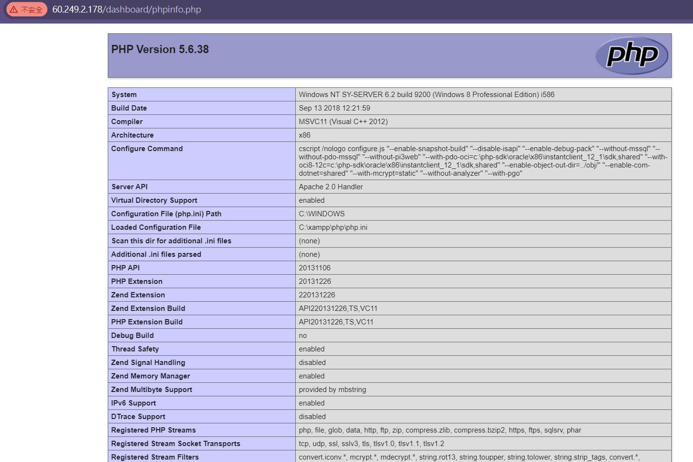Select the PHP API label
The image size is (693, 462).
125,268
